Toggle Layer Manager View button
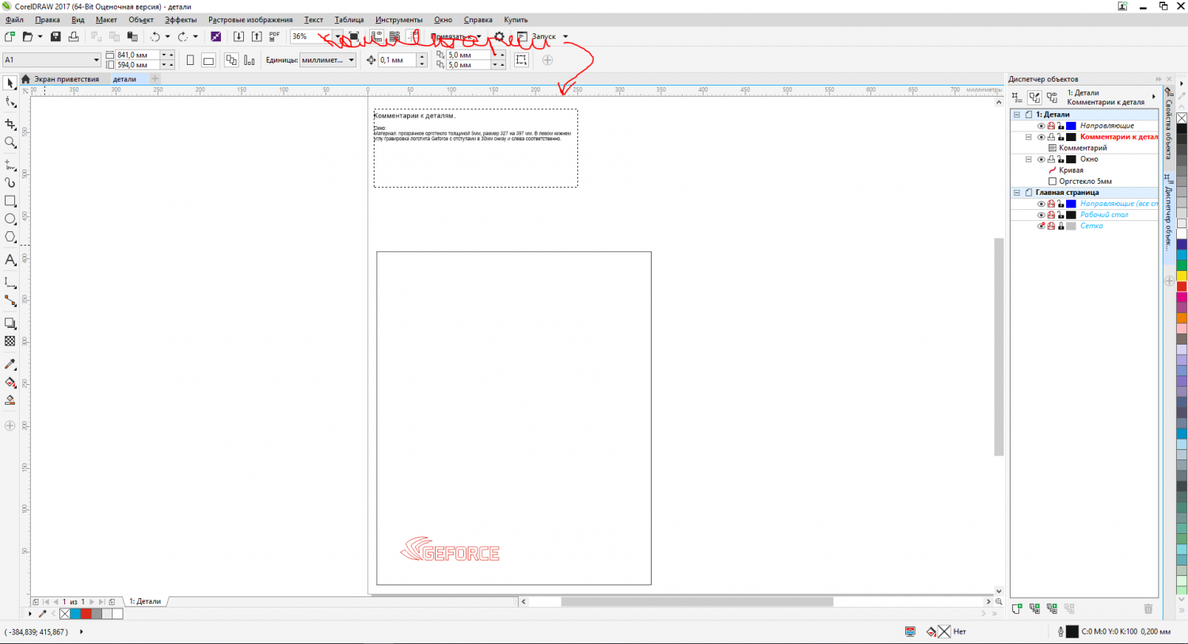This screenshot has height=644, width=1188. tap(1052, 97)
